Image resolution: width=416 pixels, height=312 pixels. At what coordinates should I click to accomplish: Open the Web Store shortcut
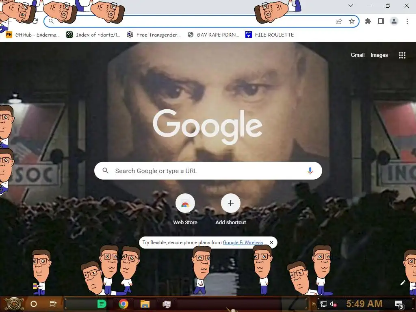185,210
